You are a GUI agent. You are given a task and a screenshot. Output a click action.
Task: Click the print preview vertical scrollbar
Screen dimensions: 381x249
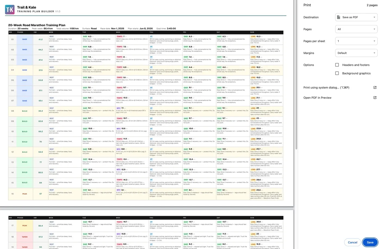click(296, 75)
